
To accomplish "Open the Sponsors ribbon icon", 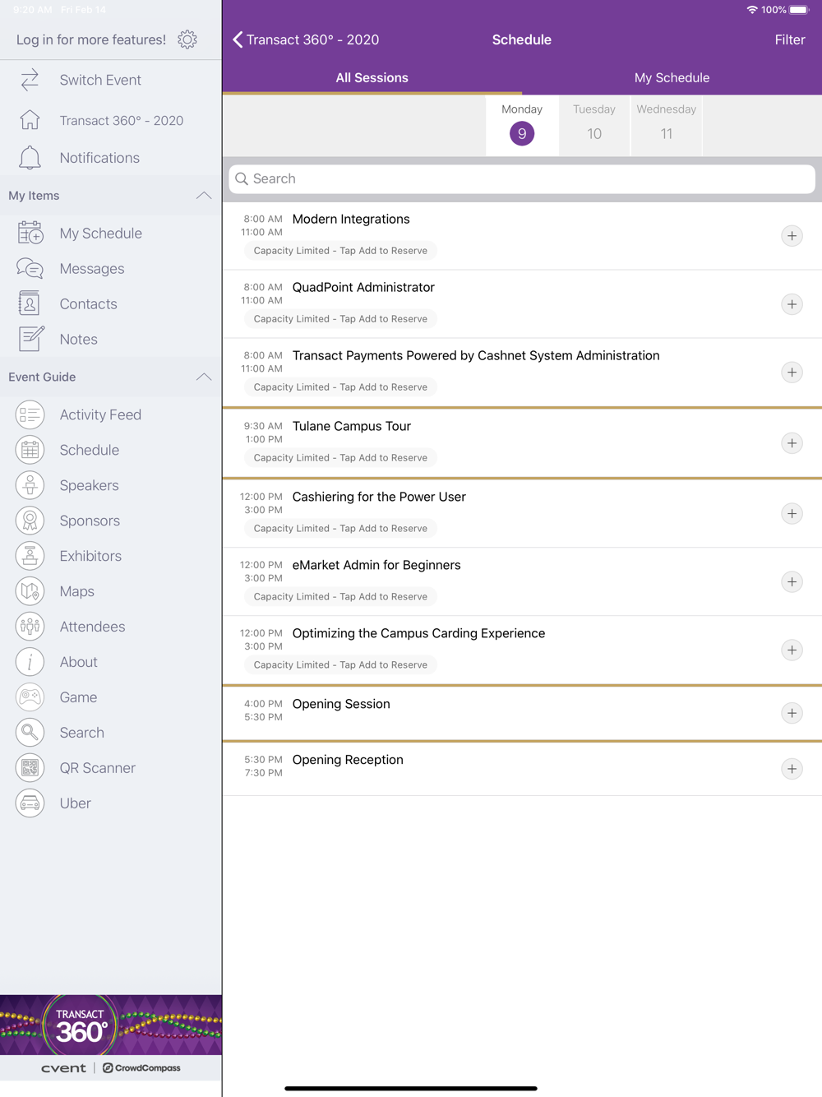I will point(30,521).
